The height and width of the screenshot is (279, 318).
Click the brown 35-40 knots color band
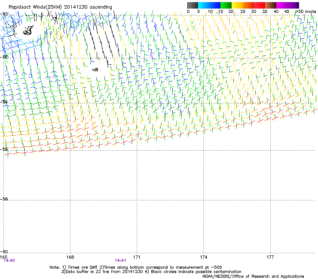pos(271,5)
